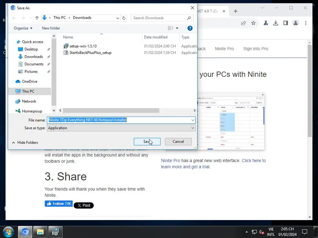Open a new Chrome tab
Viewport: 318px width, 238px height.
point(235,11)
